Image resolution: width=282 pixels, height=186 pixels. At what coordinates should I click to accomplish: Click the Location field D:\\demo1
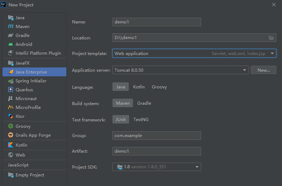point(194,38)
